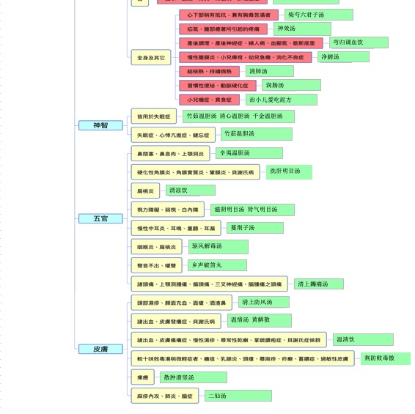Screen dimensions: 415x414
Task: Click the 聲音不出、嗄聲 node
Action: pos(156,265)
